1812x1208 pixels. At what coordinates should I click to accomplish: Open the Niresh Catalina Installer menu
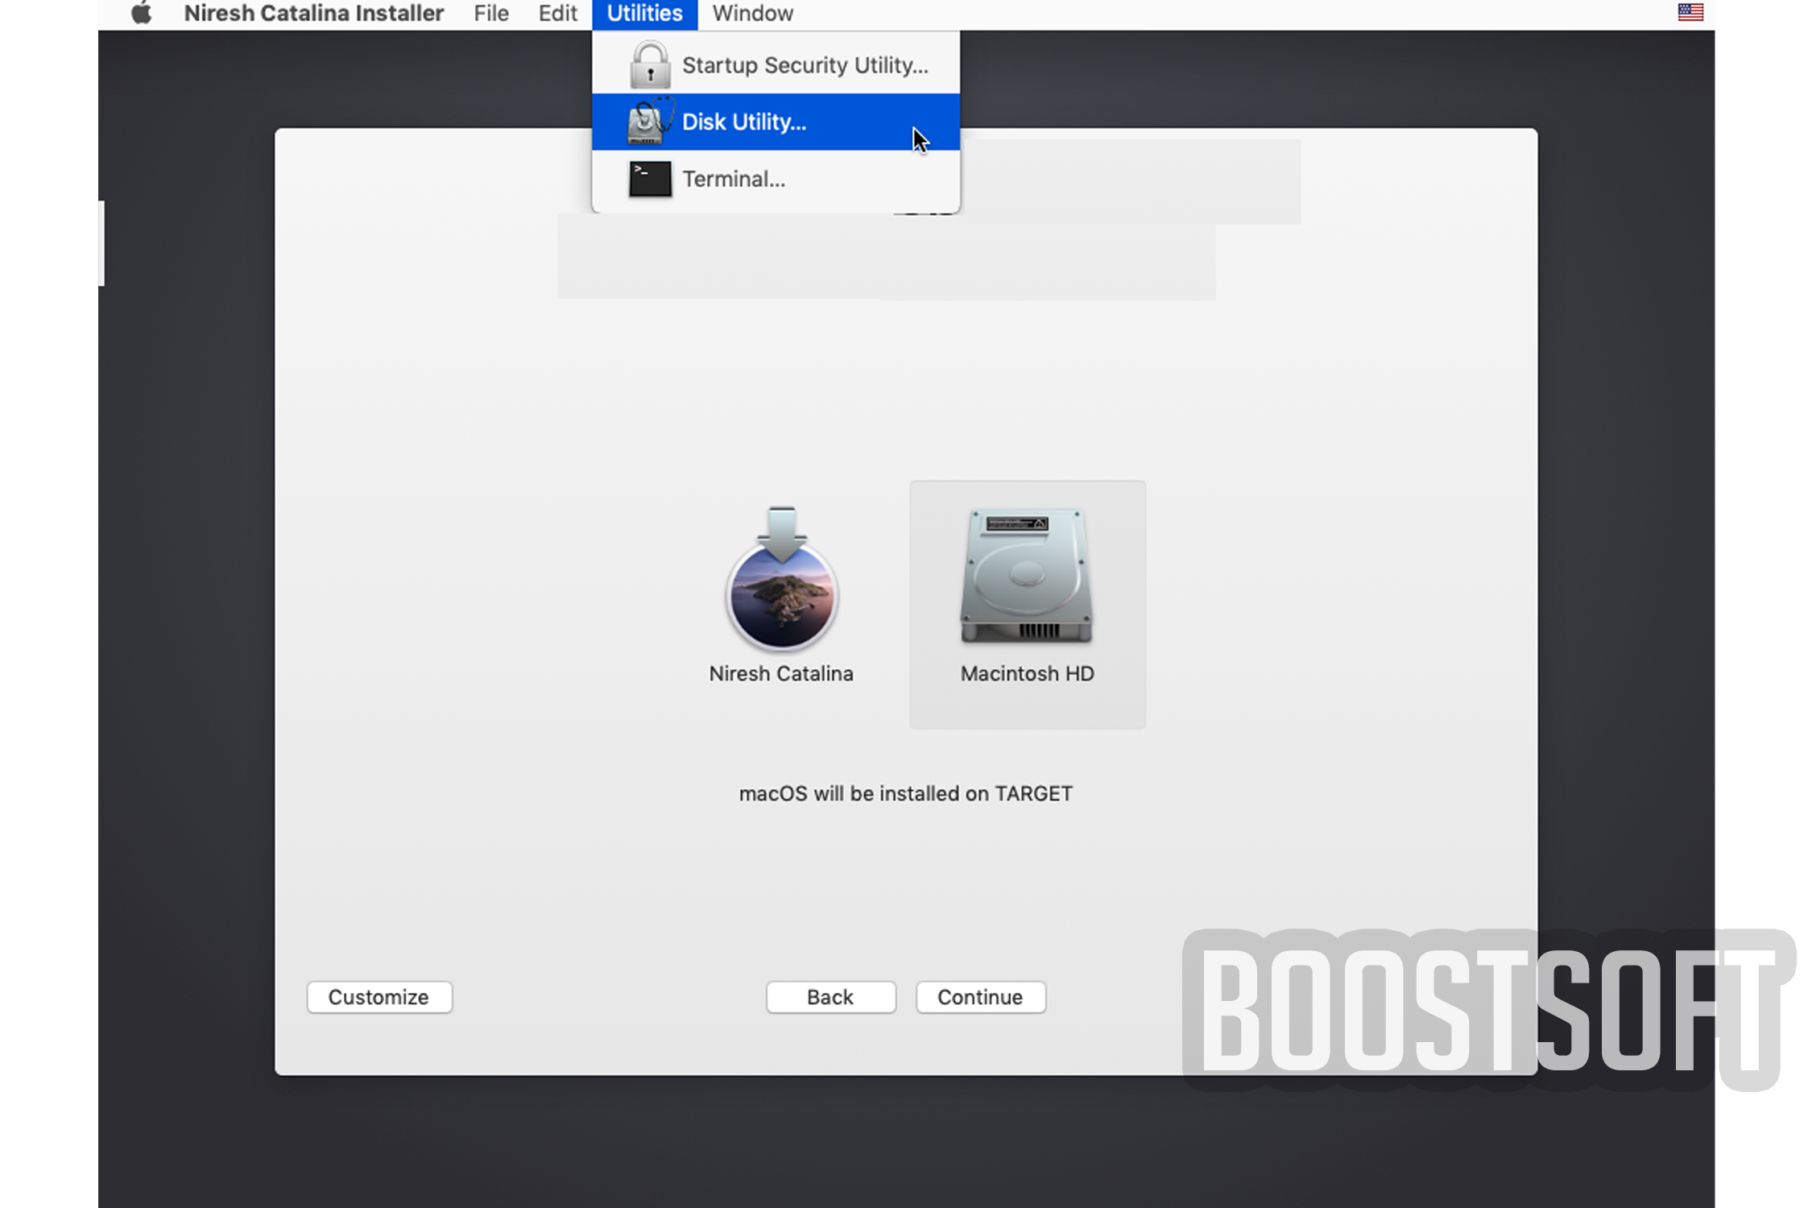(313, 13)
